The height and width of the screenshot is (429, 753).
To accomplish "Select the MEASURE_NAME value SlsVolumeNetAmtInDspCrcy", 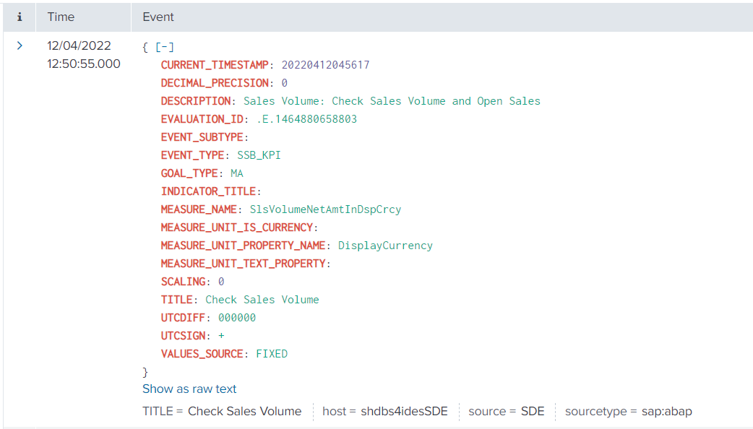I will point(325,209).
